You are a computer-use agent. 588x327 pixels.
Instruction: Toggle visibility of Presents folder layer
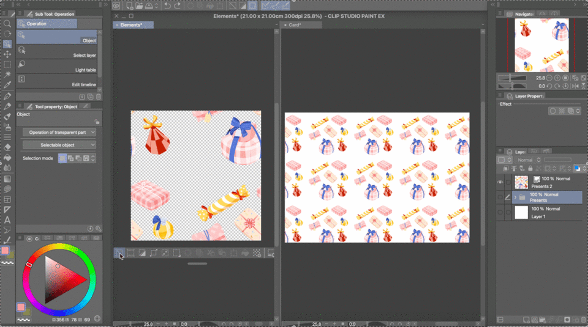500,197
